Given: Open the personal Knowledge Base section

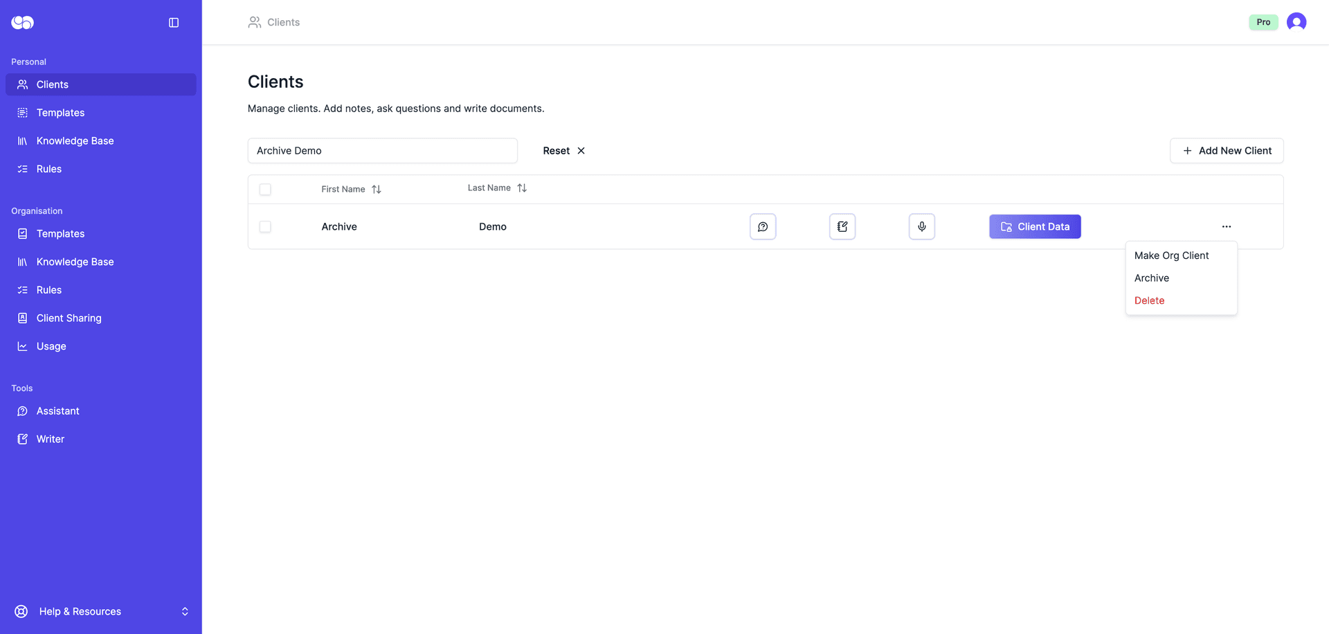Looking at the screenshot, I should click(x=75, y=141).
